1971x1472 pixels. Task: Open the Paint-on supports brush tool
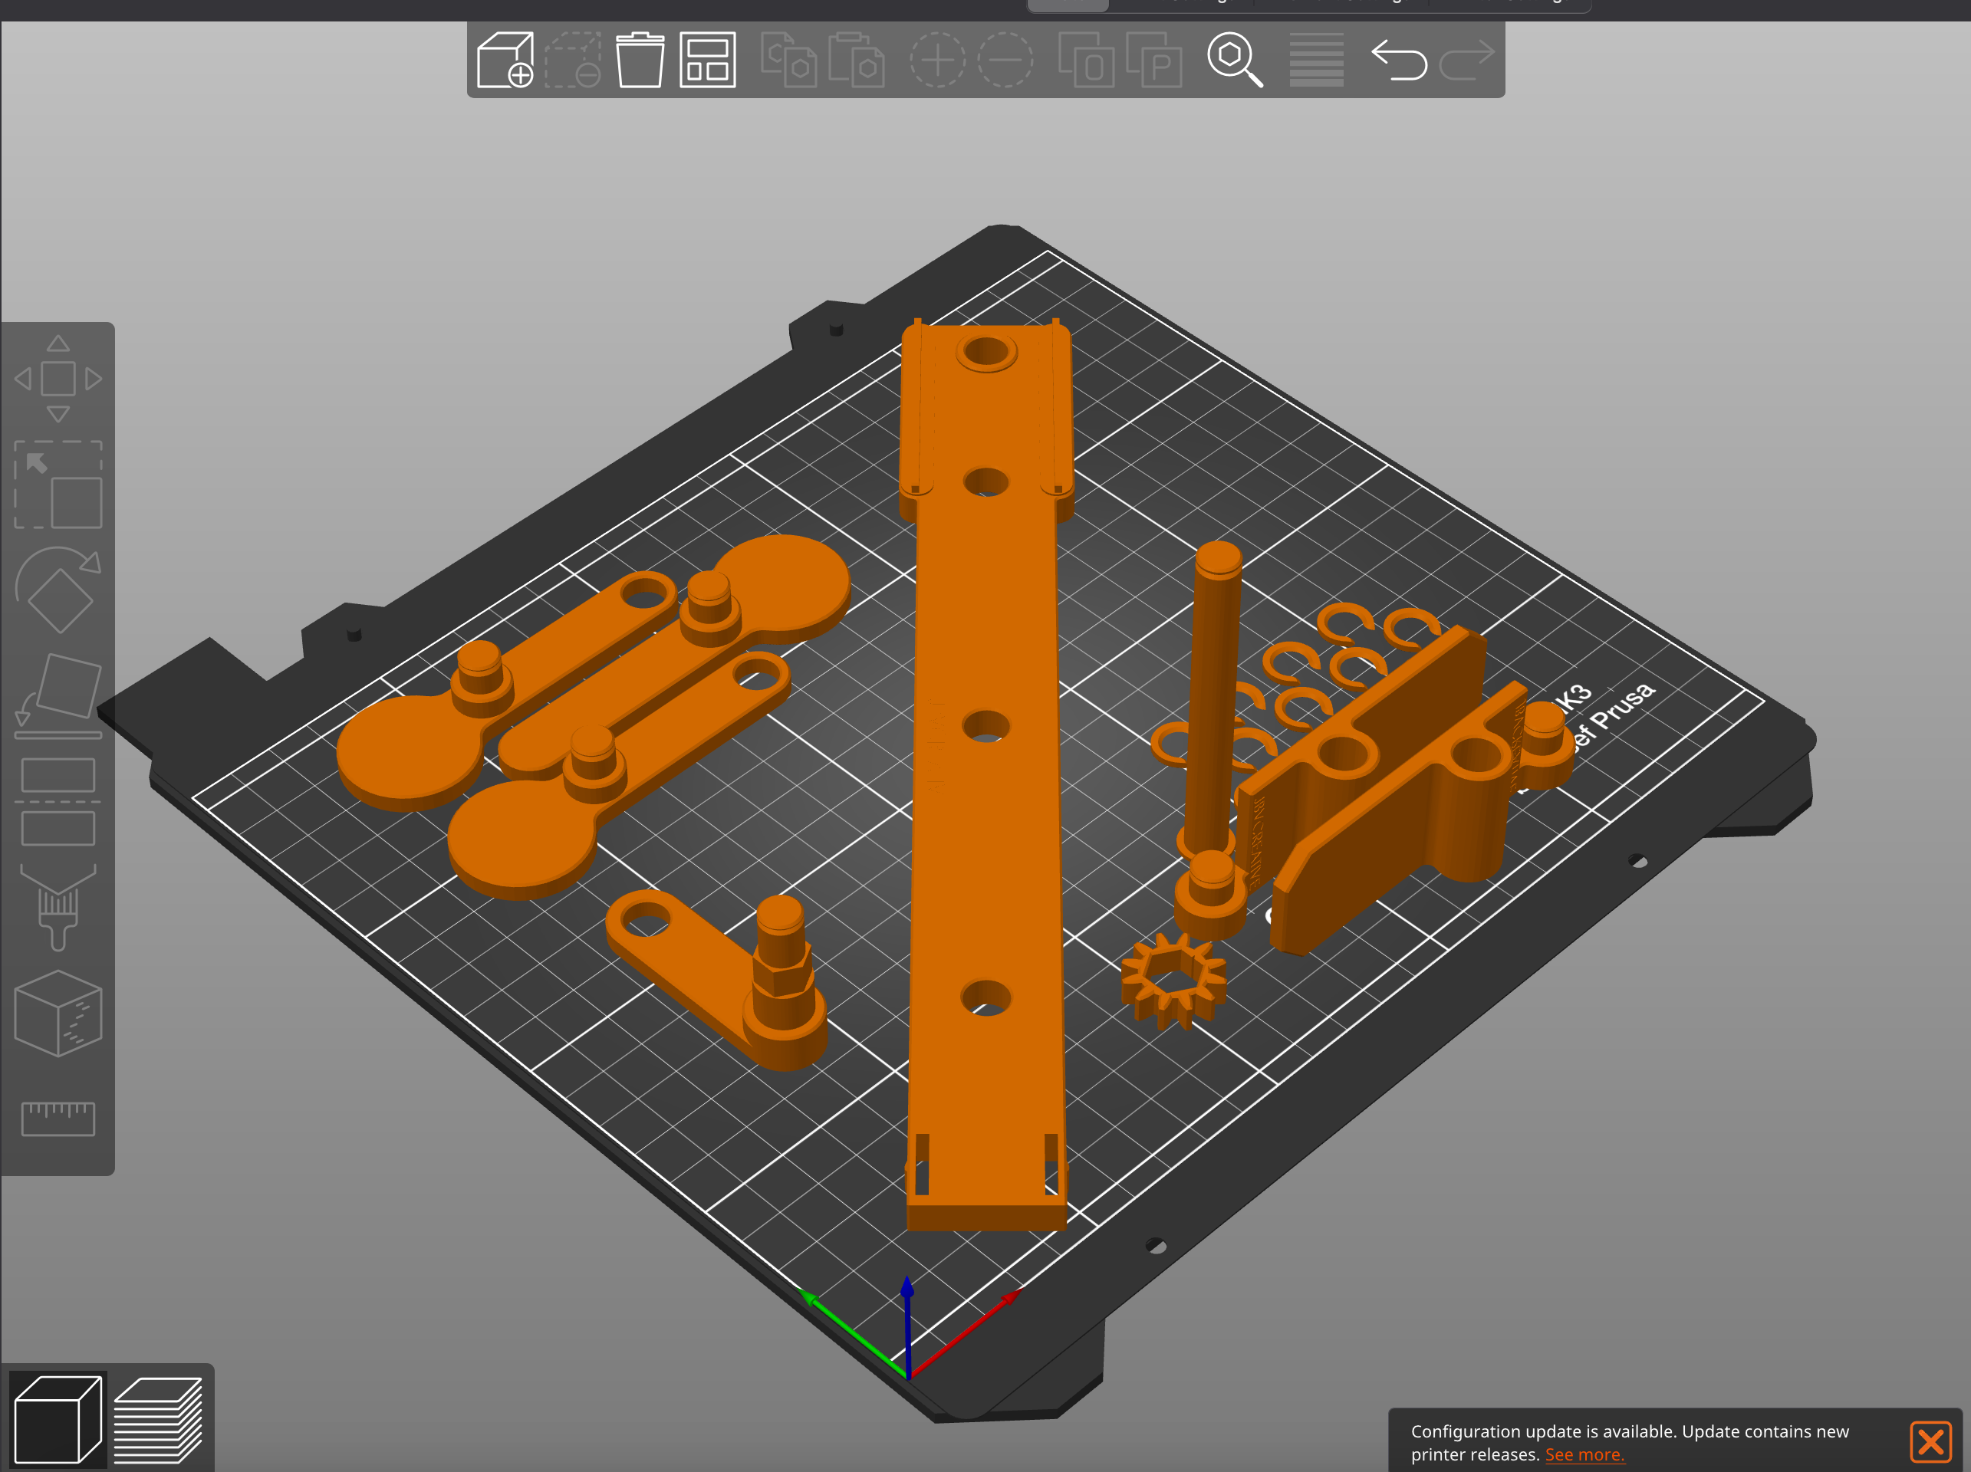(x=58, y=909)
